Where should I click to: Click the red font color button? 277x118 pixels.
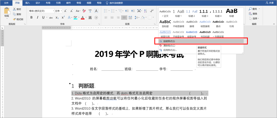pyautogui.click(x=82, y=17)
